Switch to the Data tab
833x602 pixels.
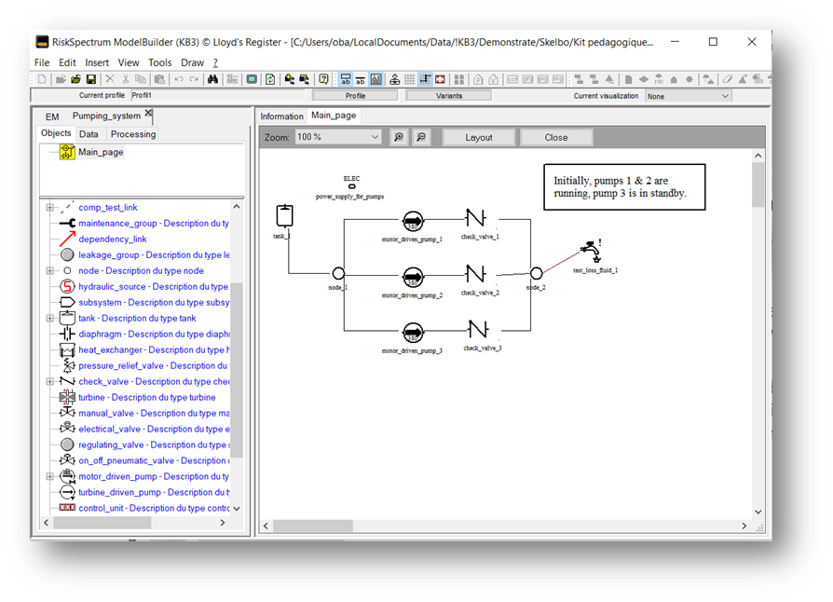click(x=89, y=134)
